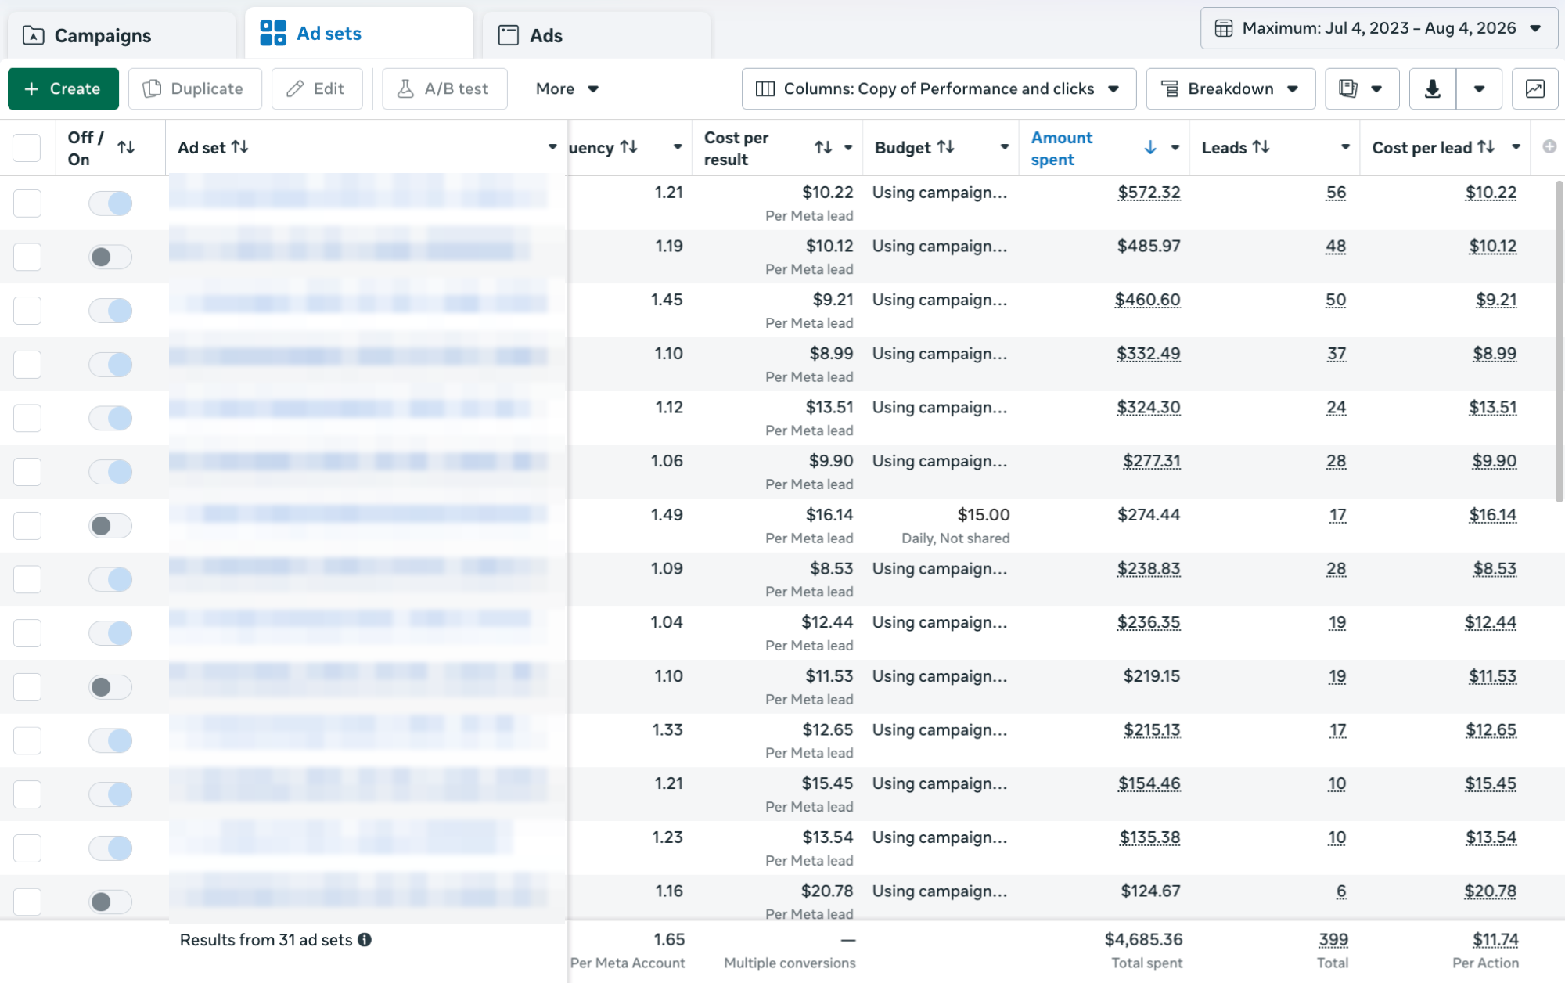
Task: Check the select-all header checkbox
Action: 27,147
